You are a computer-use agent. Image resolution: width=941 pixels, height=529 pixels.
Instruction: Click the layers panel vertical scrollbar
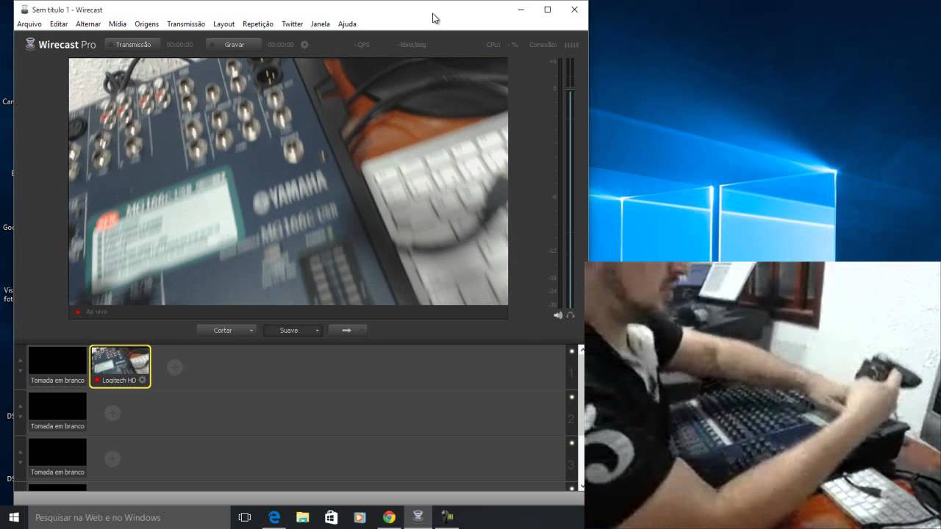[x=582, y=417]
